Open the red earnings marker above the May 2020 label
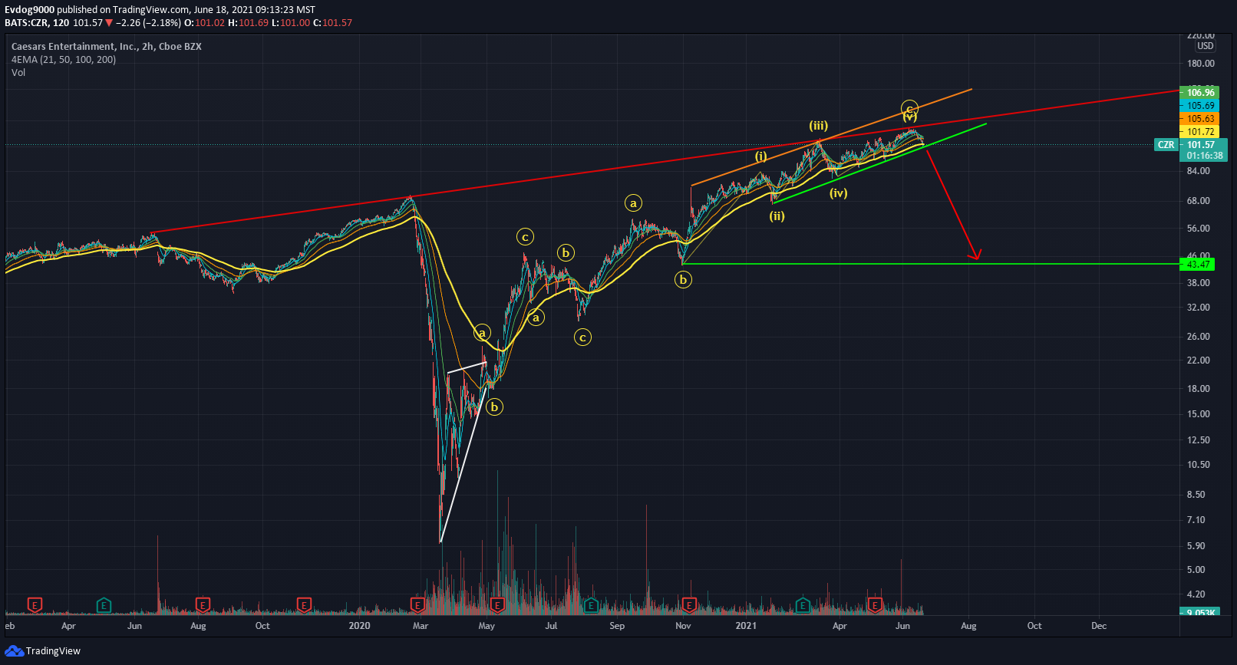1237x665 pixels. tap(497, 605)
